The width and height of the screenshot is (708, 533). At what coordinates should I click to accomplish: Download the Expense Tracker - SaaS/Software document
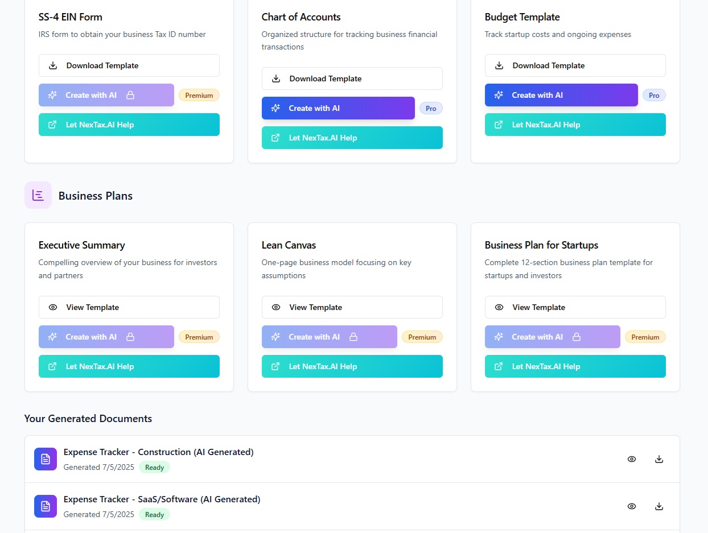coord(659,506)
